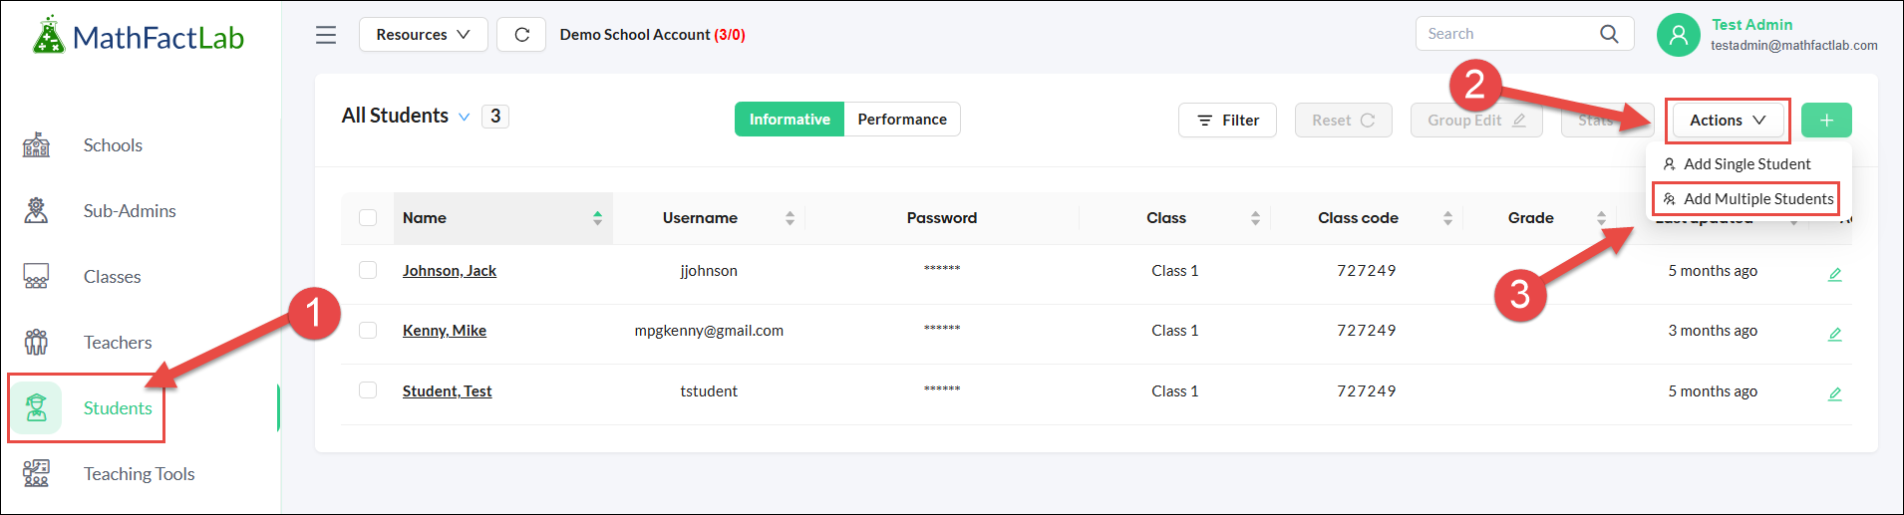Screen dimensions: 1904x515
Task: Check the box for Student, Test
Action: pyautogui.click(x=368, y=390)
